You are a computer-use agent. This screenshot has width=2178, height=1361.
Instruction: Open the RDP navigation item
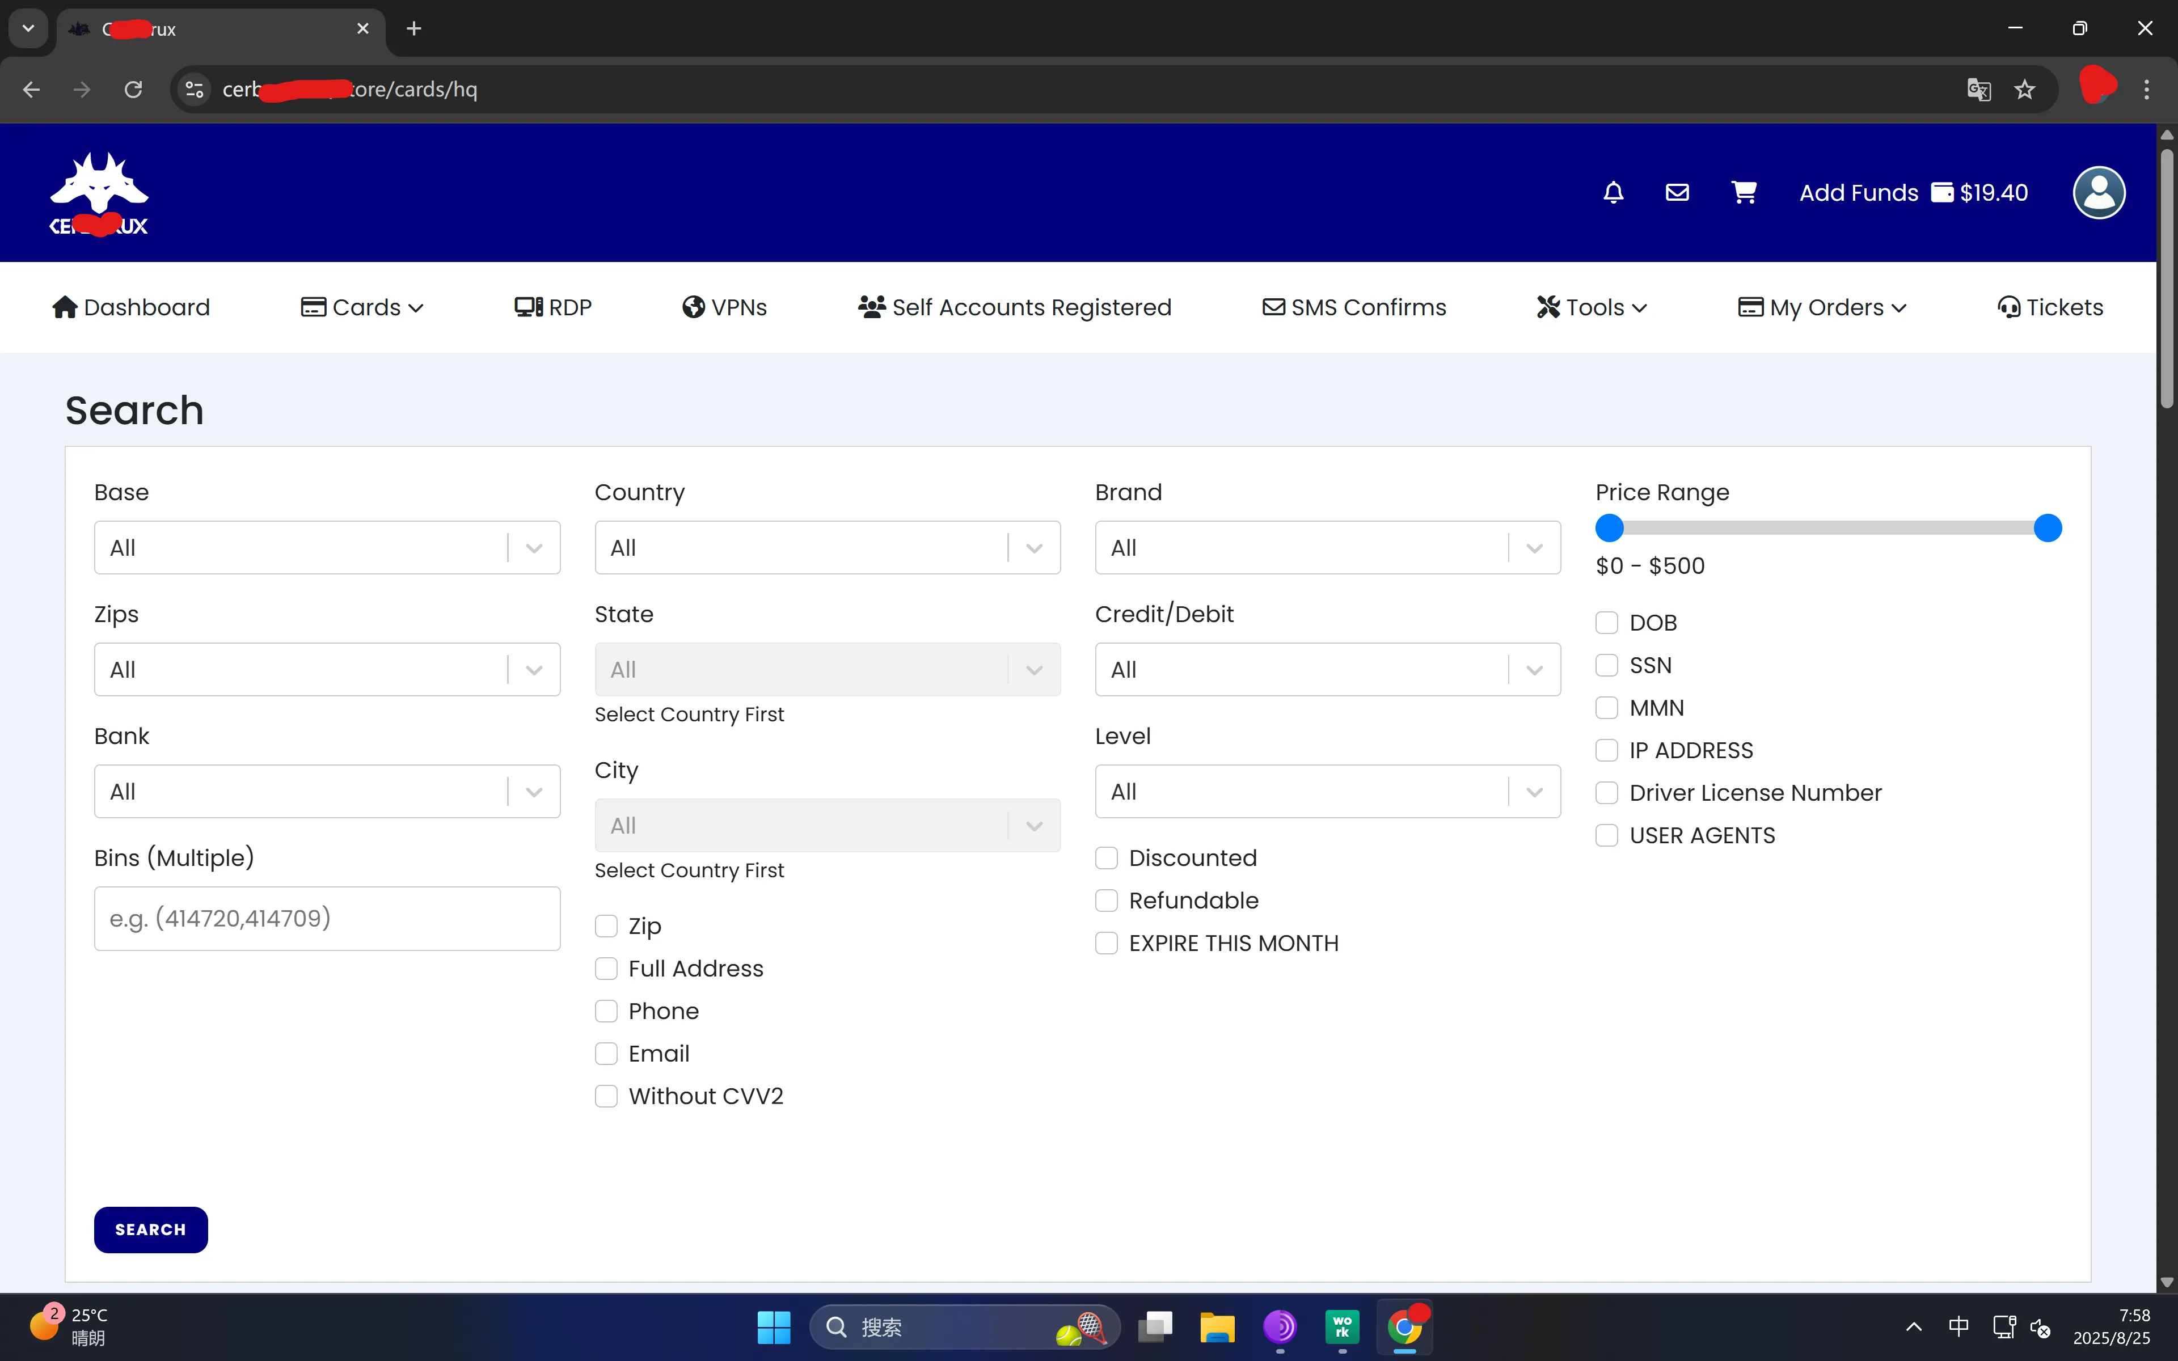552,307
